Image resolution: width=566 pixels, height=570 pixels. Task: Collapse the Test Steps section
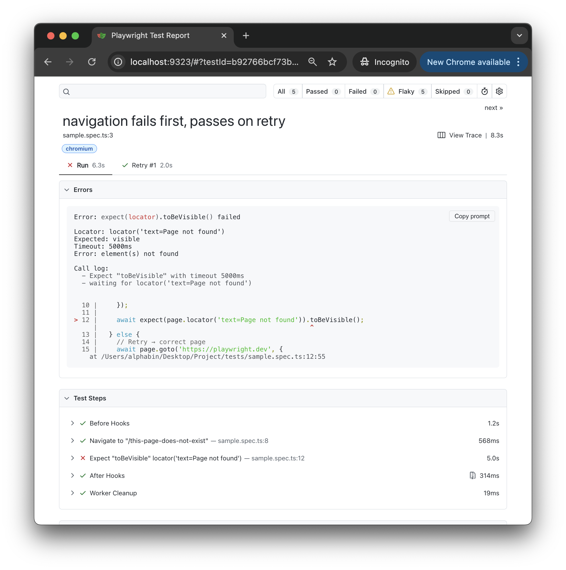coord(67,398)
